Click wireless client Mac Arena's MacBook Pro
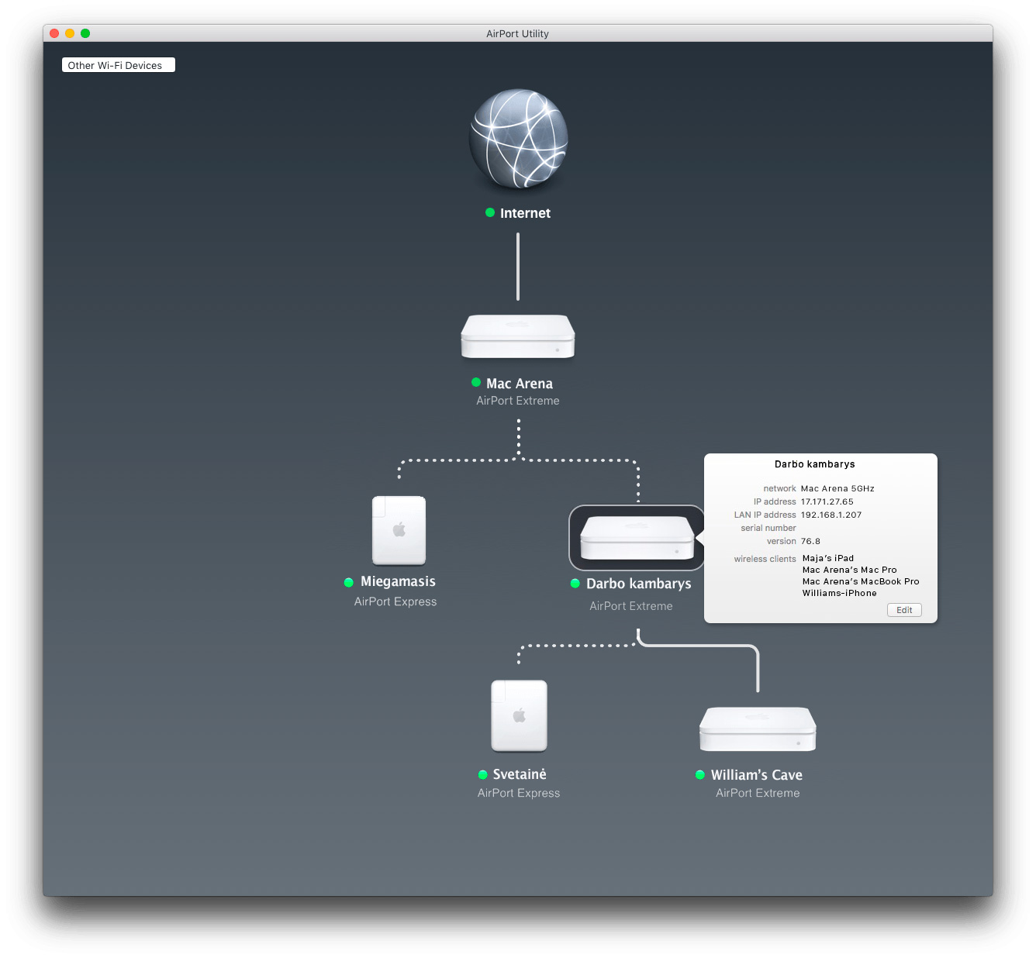 pyautogui.click(x=861, y=581)
